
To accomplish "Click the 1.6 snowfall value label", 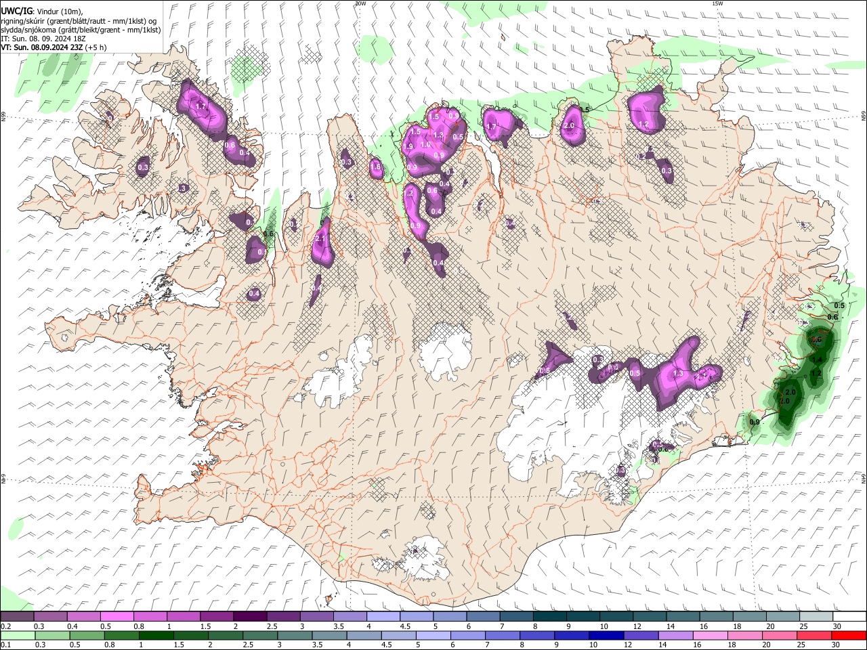I will click(376, 167).
